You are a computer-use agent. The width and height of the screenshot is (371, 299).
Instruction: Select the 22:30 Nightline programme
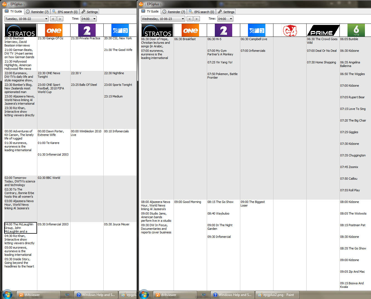tap(114, 73)
